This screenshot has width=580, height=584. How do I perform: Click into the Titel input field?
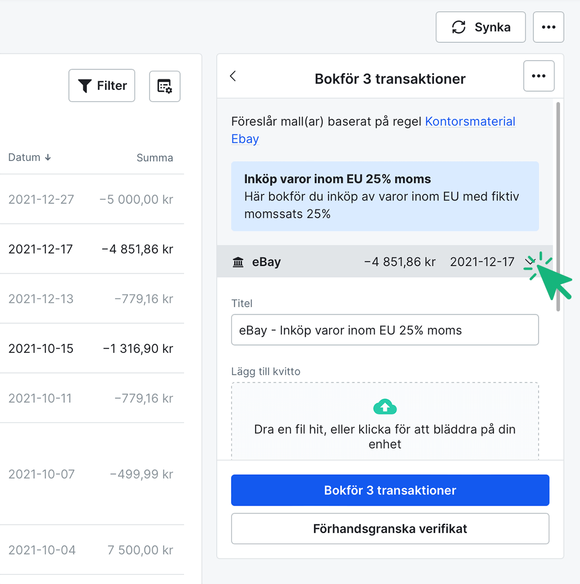(x=385, y=330)
